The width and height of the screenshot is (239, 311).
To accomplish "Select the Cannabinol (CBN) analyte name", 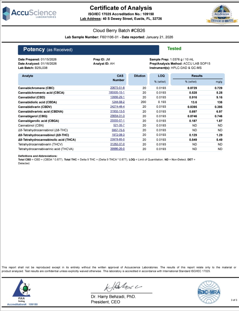I will [x=31, y=126].
